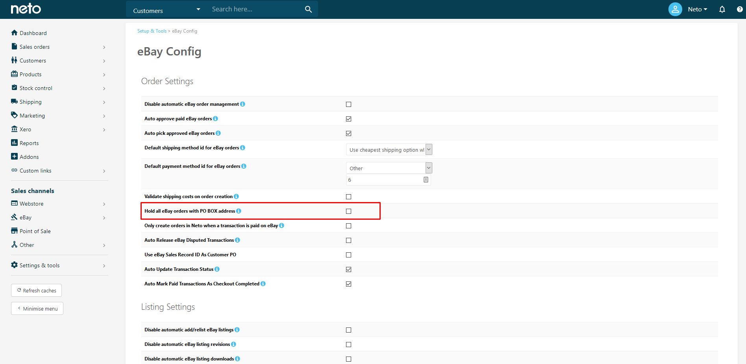Viewport: 746px width, 364px height.
Task: Expand the Sales orders menu chevron
Action: click(104, 47)
